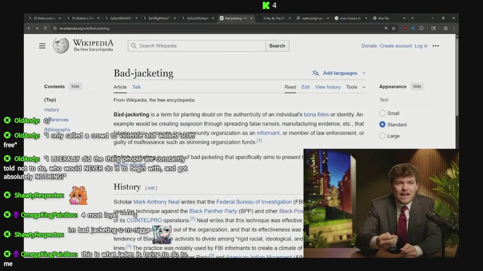Click the Donate link

click(x=369, y=46)
